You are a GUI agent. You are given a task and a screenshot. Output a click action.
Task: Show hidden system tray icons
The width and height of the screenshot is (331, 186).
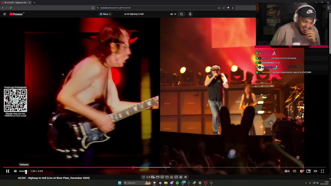306,183
